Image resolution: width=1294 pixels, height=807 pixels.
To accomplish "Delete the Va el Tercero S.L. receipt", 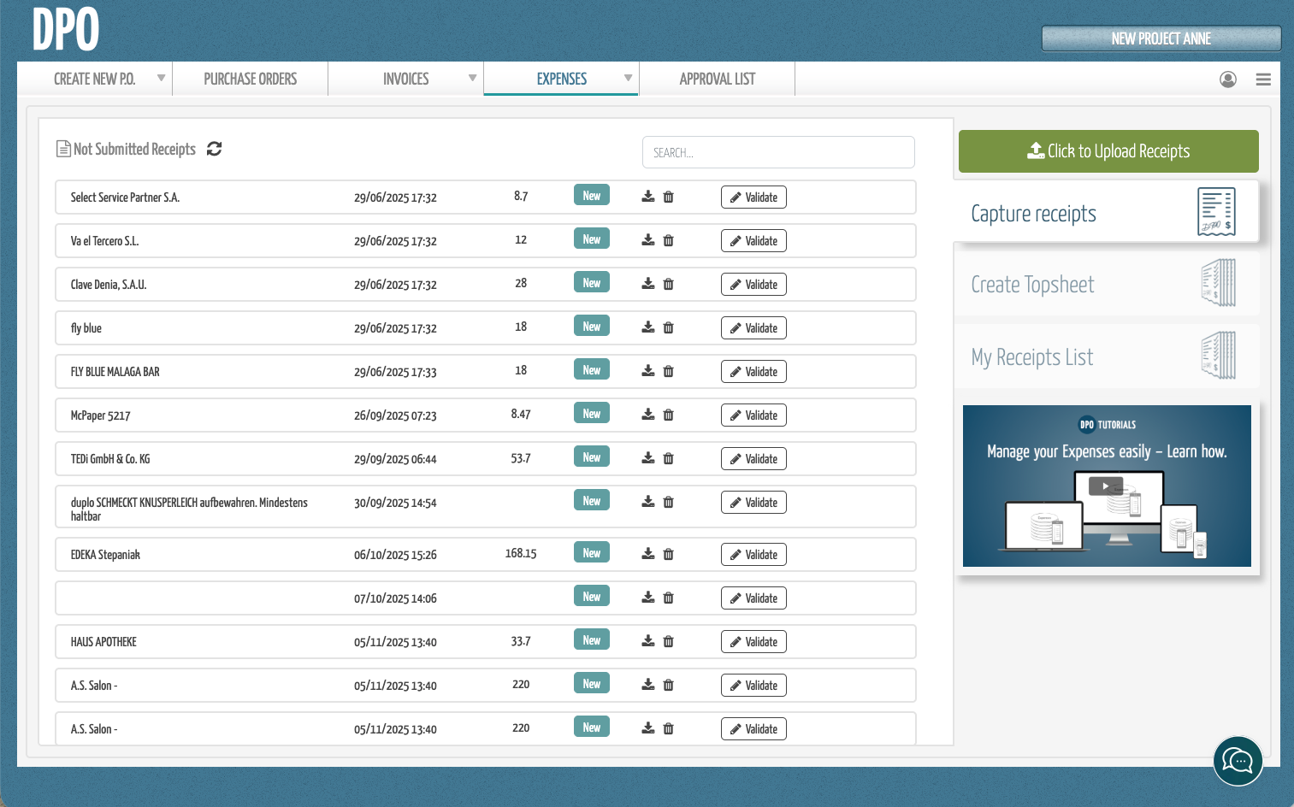I will click(x=669, y=240).
